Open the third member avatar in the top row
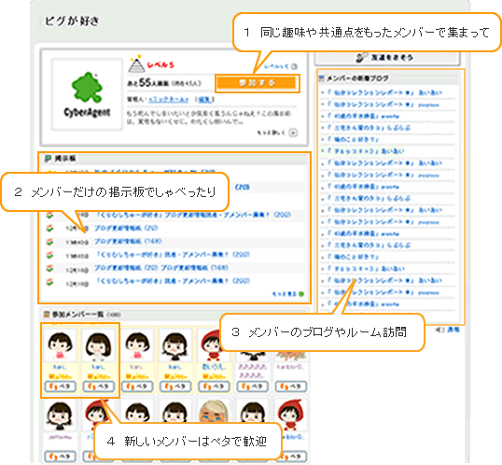Screen dimensions: 502x465 click(x=137, y=345)
